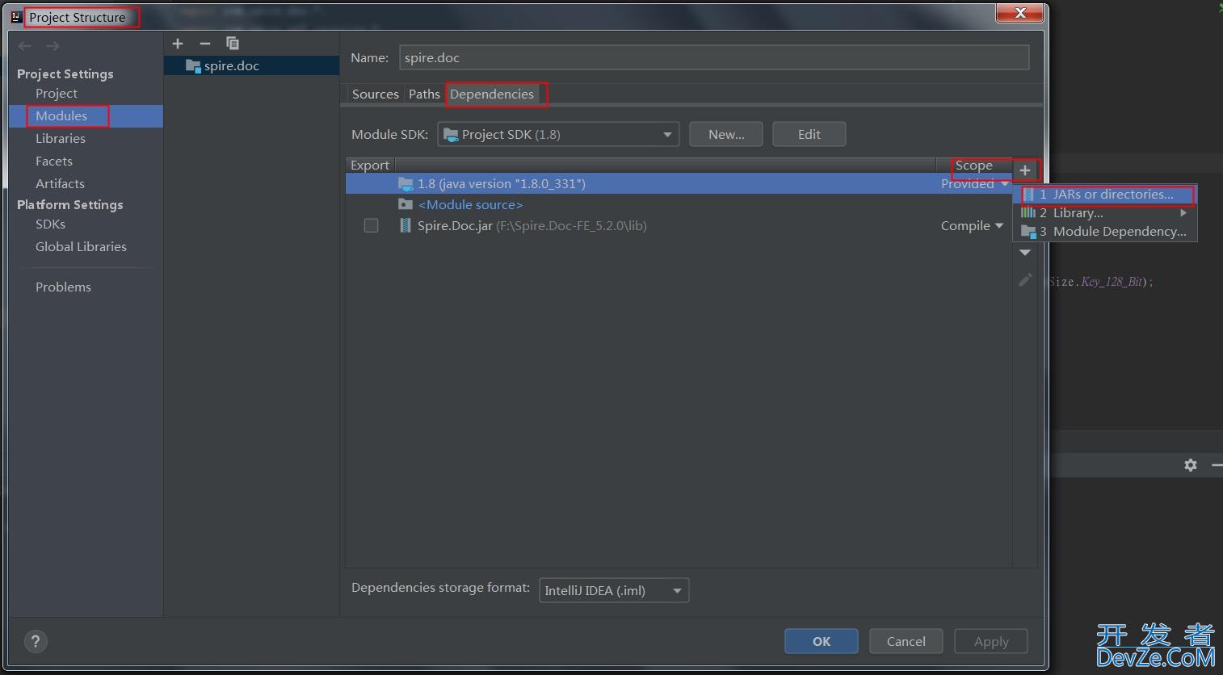This screenshot has height=675, width=1223.
Task: Click the module Name input field
Action: tap(713, 58)
